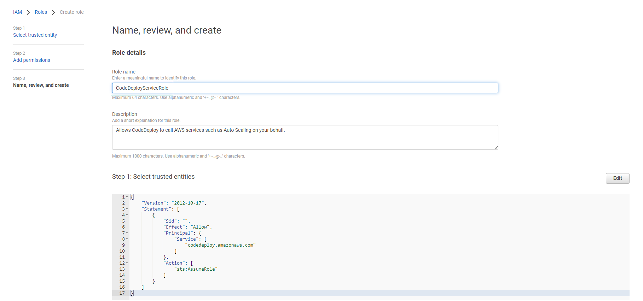643x301 pixels.
Task: Click "sts:AssumeRole" in the policy
Action: point(196,269)
